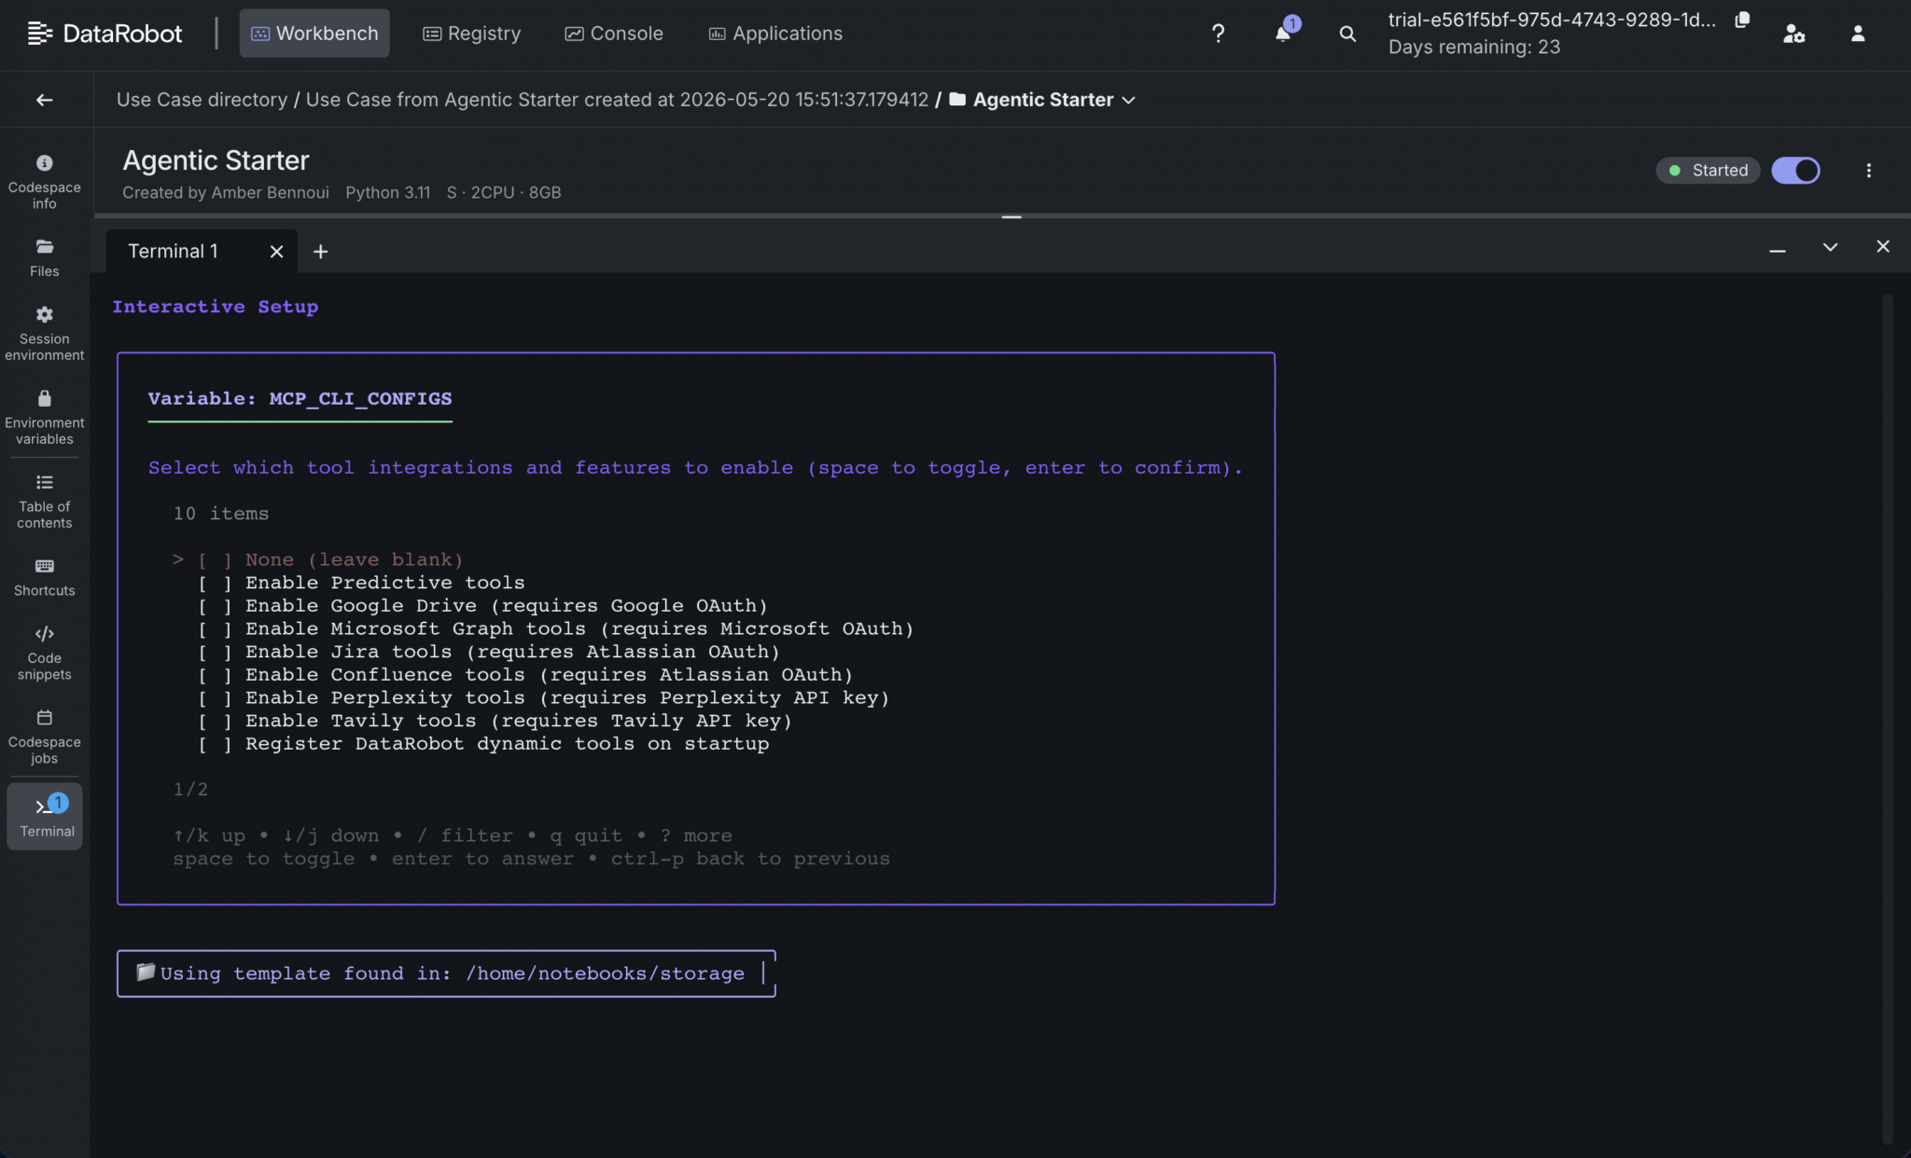The height and width of the screenshot is (1158, 1911).
Task: Click the Python 3.11 label
Action: point(387,192)
